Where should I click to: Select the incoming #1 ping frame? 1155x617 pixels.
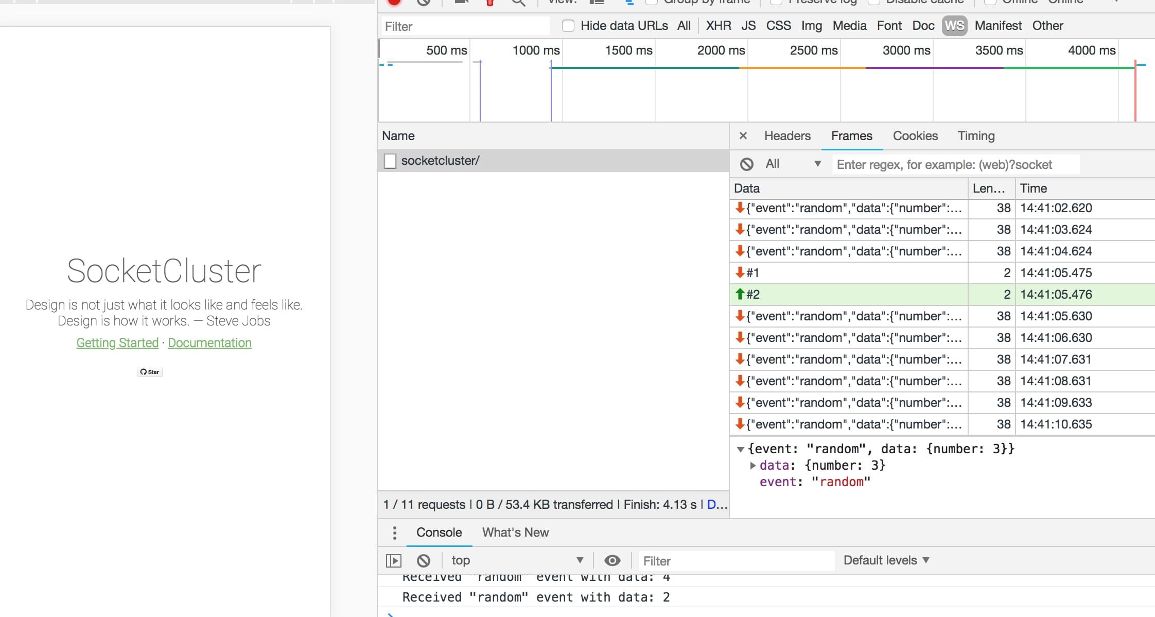pos(942,273)
